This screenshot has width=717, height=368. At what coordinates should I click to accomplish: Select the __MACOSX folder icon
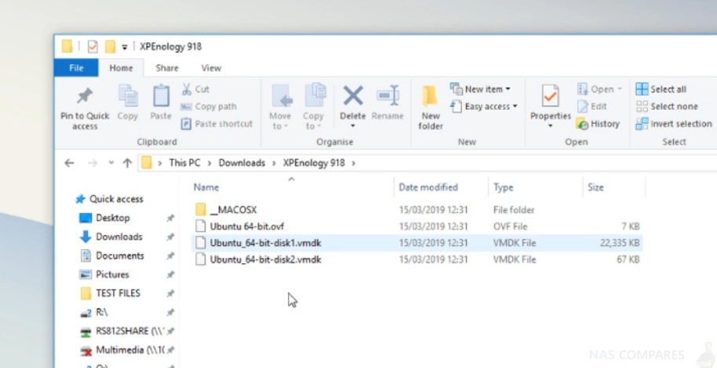pos(200,210)
